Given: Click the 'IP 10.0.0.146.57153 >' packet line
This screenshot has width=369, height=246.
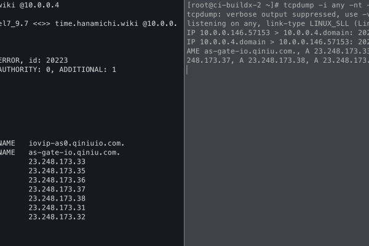Looking at the screenshot, I should 277,33.
